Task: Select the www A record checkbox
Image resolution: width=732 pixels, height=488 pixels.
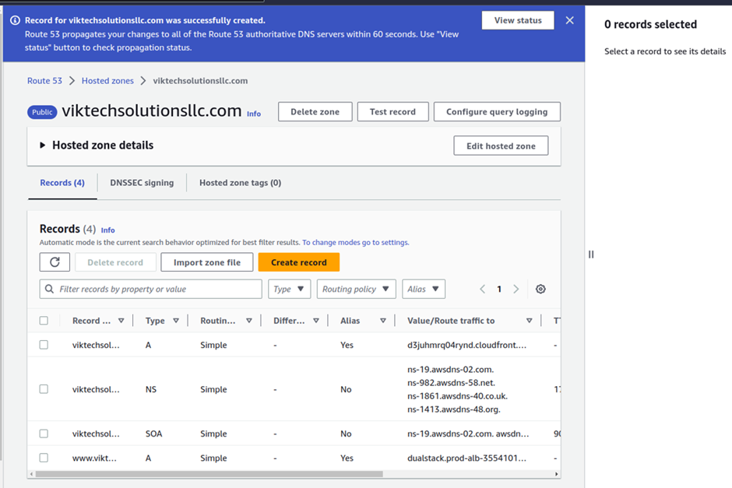Action: pyautogui.click(x=44, y=458)
